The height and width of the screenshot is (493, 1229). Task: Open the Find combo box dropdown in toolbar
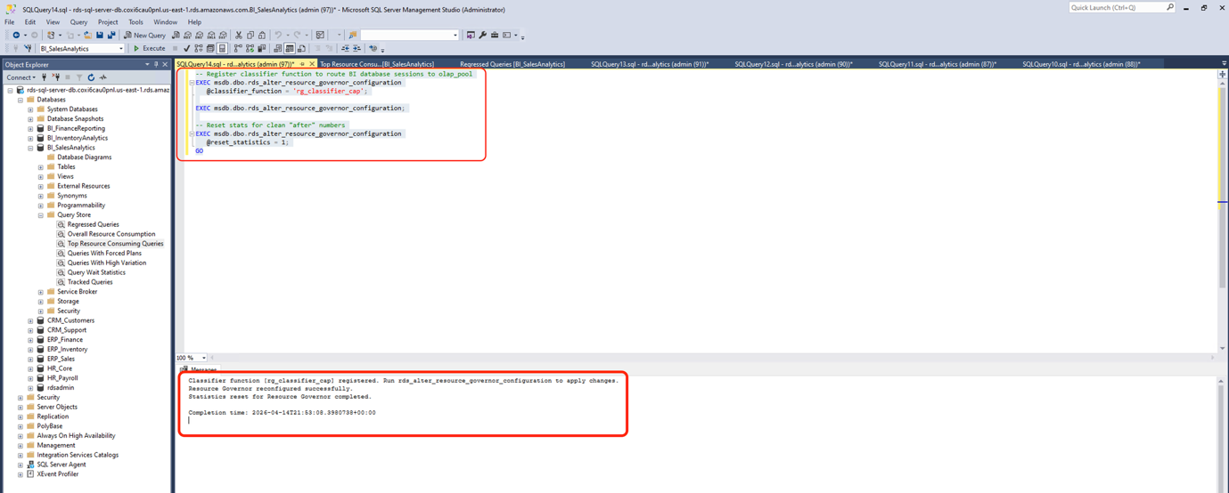[455, 36]
